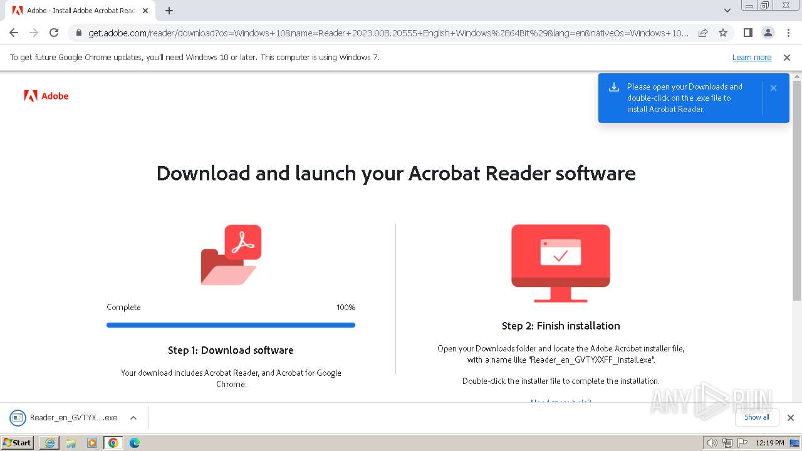Open Action Center flag in the system tray
Image resolution: width=802 pixels, height=451 pixels.
(x=743, y=443)
